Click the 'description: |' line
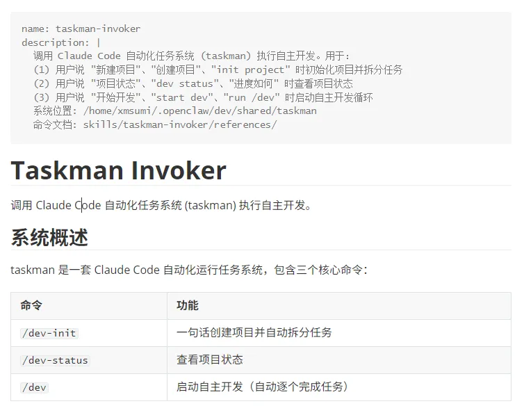 coord(61,42)
